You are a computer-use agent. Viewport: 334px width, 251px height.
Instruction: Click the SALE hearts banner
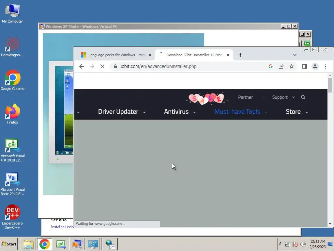tap(206, 99)
